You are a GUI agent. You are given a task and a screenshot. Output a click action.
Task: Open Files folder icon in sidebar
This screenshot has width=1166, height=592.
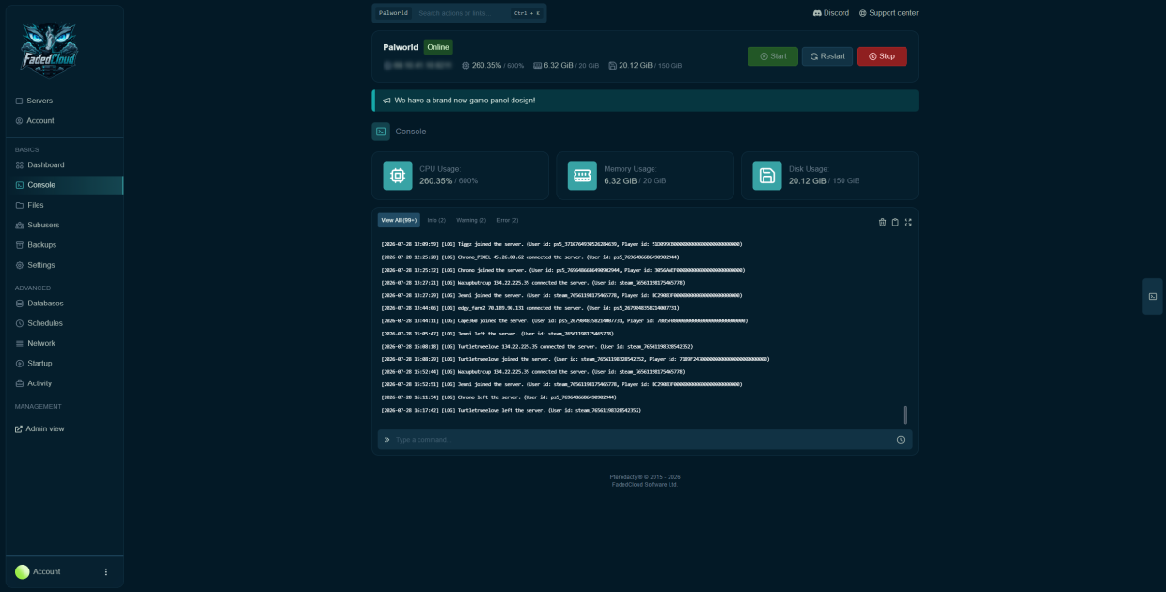[19, 205]
